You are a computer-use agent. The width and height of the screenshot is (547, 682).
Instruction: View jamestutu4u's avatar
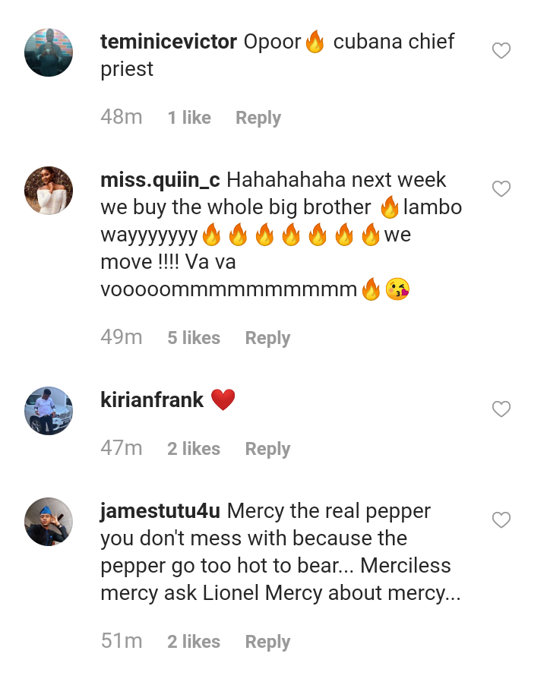coord(49,522)
